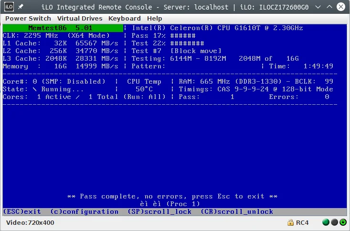Click the (CR)scroll_unlock footer text
350x231 pixels.
(237, 211)
